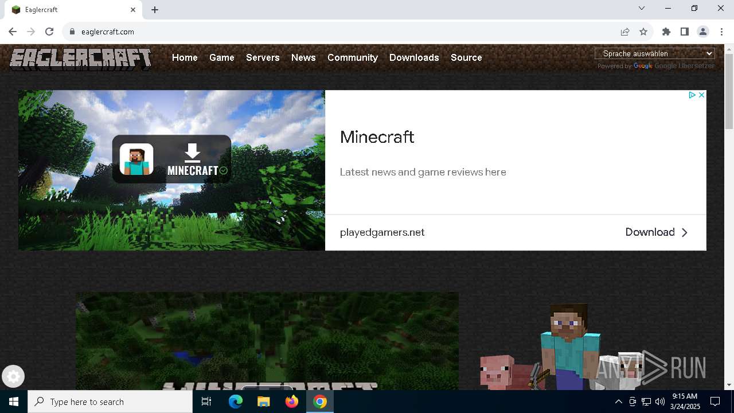Click the ad text 'Latest news and game reviews here'
The height and width of the screenshot is (413, 734).
pyautogui.click(x=423, y=172)
